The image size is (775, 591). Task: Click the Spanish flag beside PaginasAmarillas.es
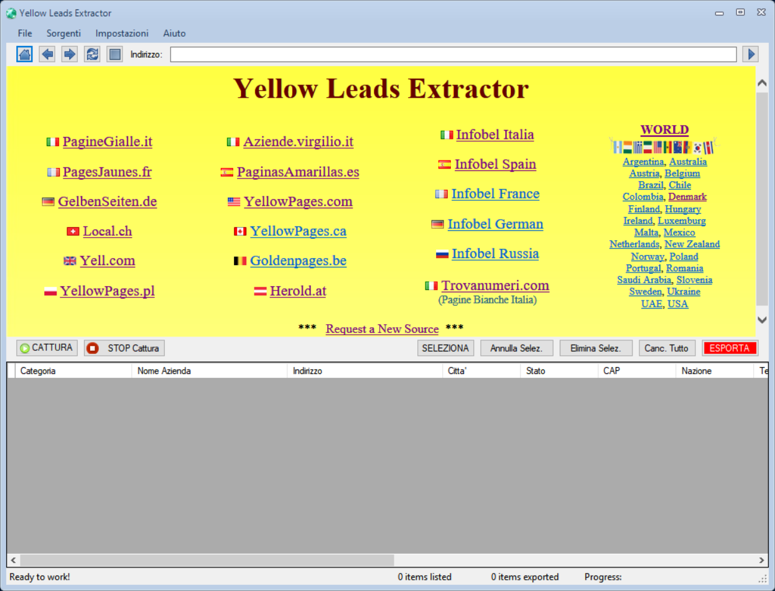[x=227, y=172]
